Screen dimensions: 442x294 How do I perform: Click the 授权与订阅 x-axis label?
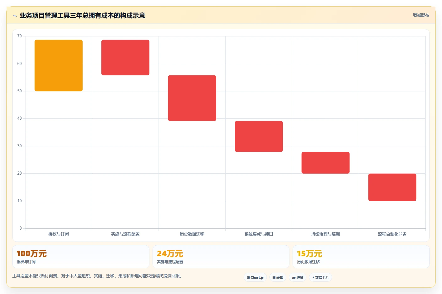59,234
